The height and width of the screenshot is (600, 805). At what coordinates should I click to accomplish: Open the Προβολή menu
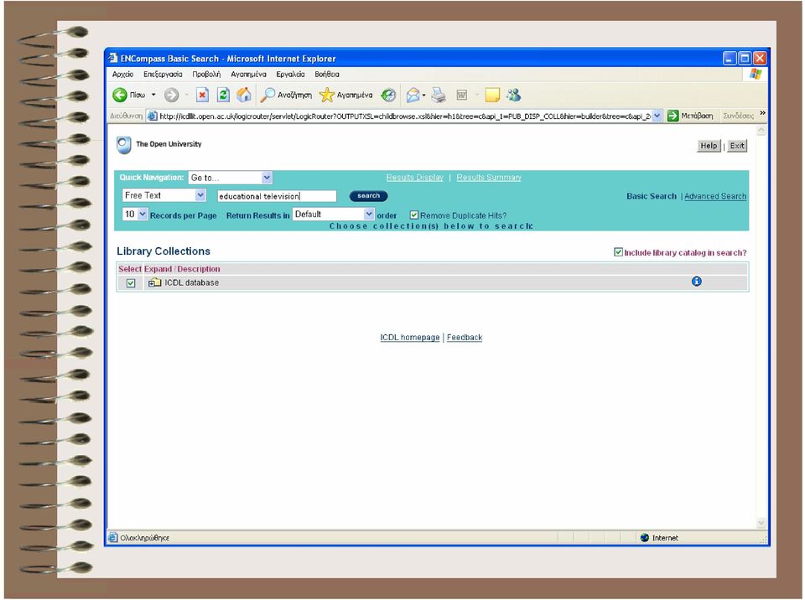click(x=206, y=75)
